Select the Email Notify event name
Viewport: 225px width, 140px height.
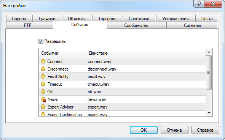[58, 77]
